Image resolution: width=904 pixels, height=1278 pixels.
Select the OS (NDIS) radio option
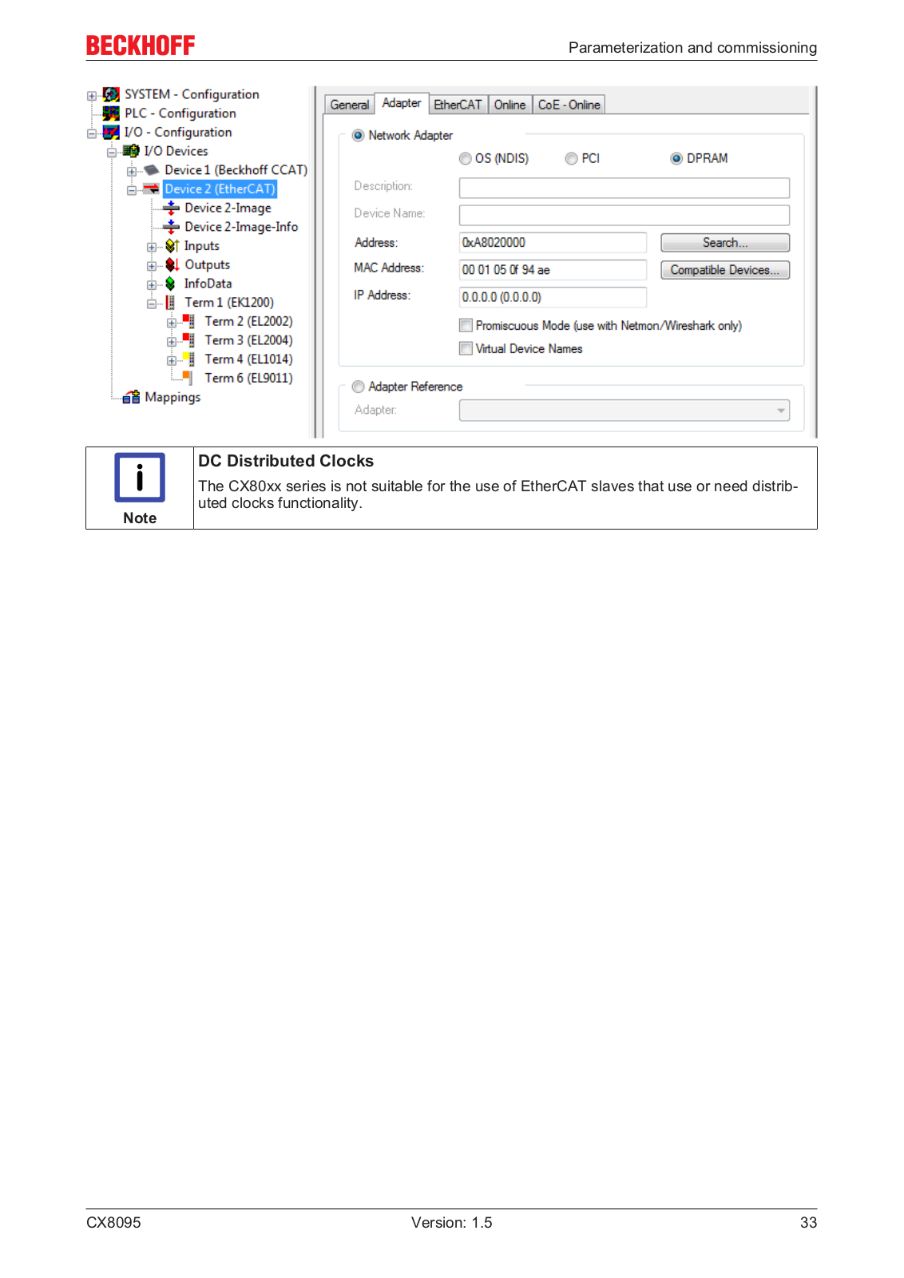465,159
